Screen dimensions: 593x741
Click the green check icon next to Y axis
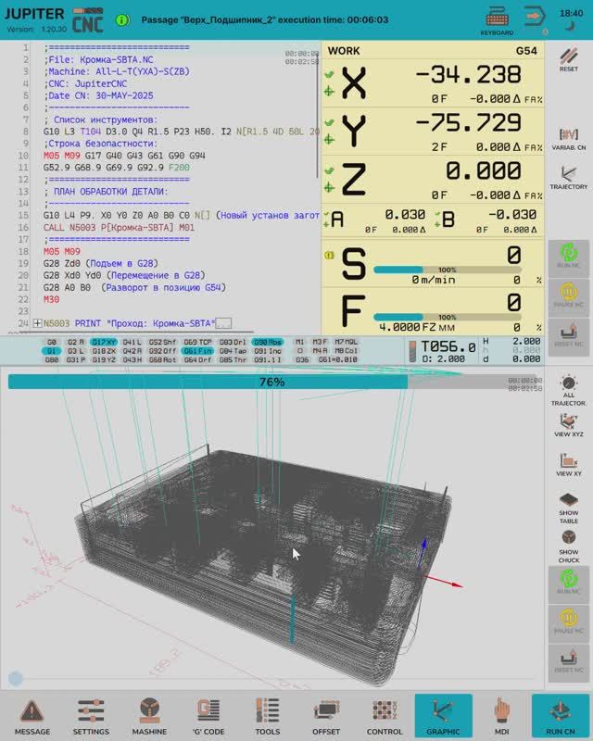329,122
